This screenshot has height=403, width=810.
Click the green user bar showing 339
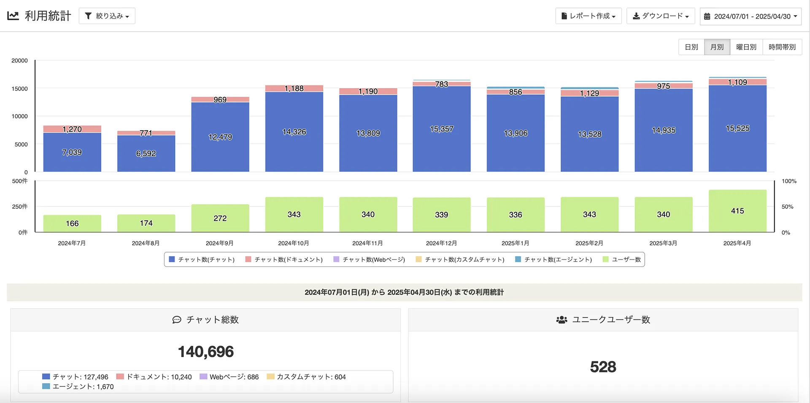coord(442,215)
